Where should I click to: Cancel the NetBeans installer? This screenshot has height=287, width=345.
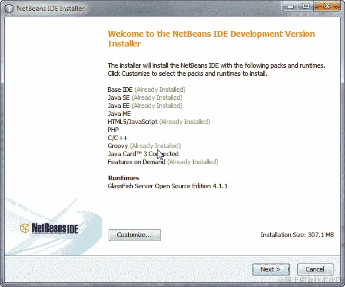click(315, 269)
